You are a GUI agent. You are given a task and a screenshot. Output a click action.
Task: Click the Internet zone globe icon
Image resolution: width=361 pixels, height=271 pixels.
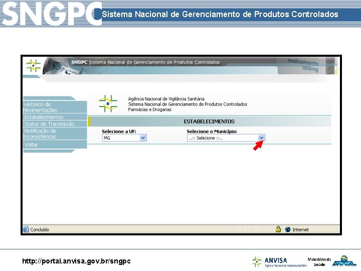click(x=288, y=229)
